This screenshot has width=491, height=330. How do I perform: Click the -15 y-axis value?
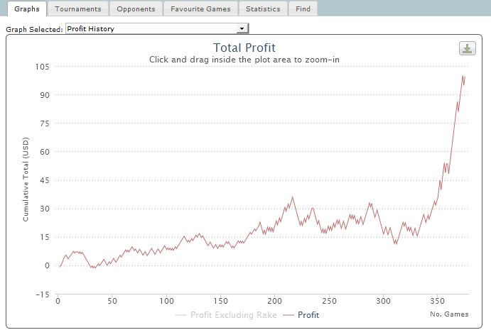tap(43, 295)
